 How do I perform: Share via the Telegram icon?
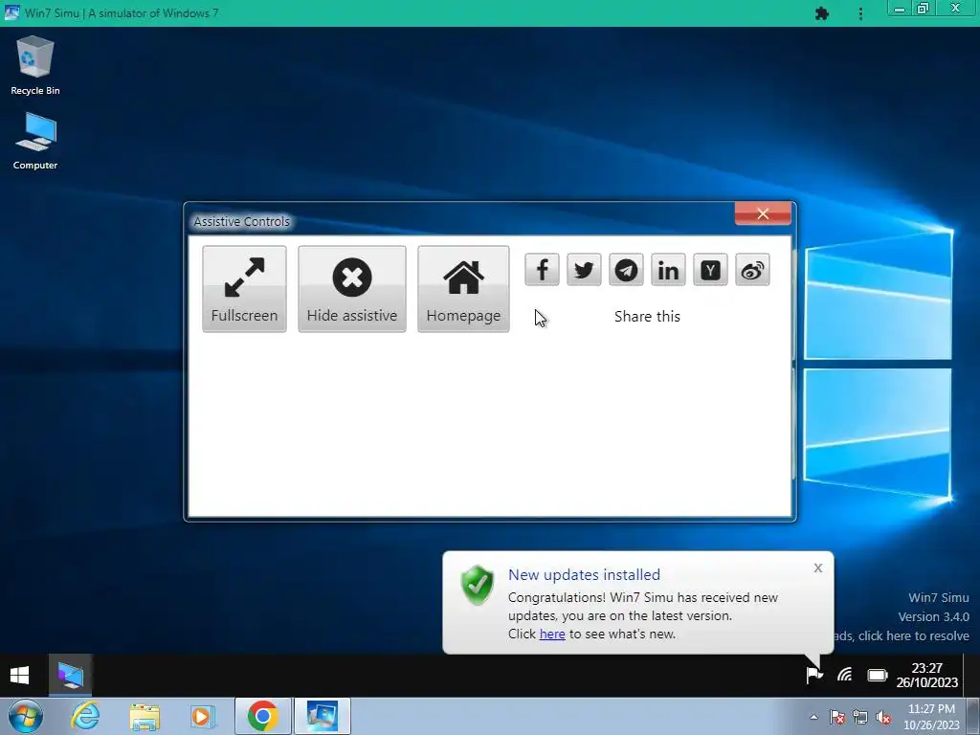(x=626, y=270)
